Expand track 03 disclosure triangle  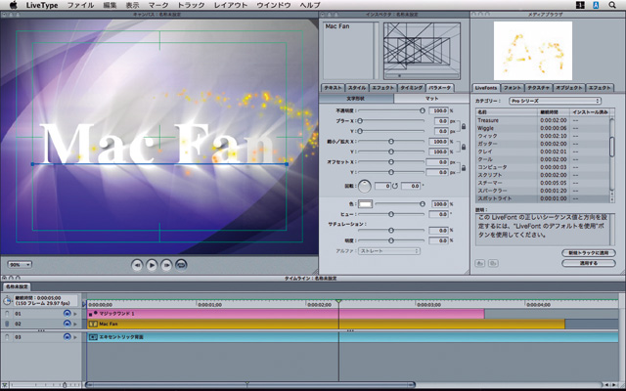tap(75, 337)
